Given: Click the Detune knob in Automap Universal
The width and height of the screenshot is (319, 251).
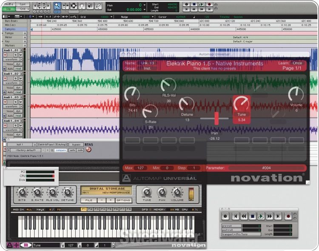Looking at the screenshot, I should tap(187, 104).
